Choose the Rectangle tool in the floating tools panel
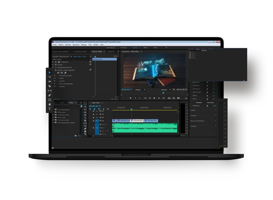 coord(50,100)
